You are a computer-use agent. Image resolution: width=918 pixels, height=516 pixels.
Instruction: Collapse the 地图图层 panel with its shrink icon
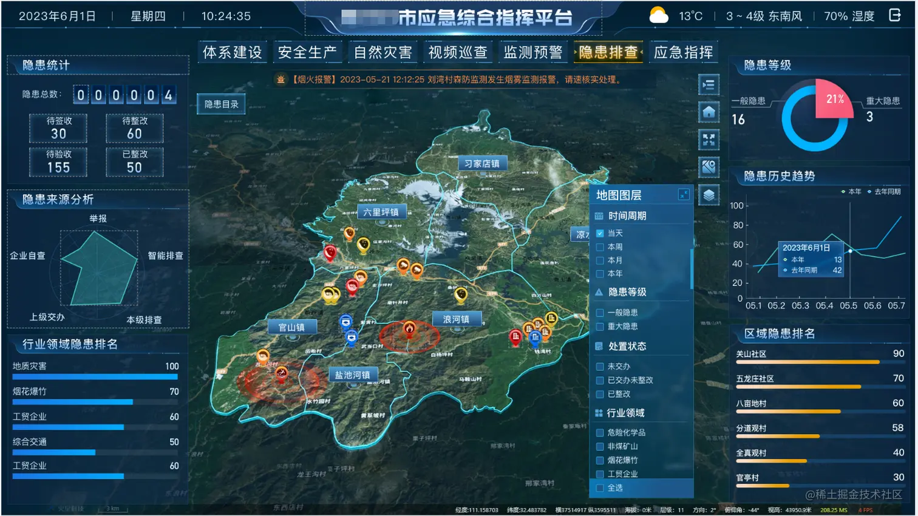coord(684,194)
